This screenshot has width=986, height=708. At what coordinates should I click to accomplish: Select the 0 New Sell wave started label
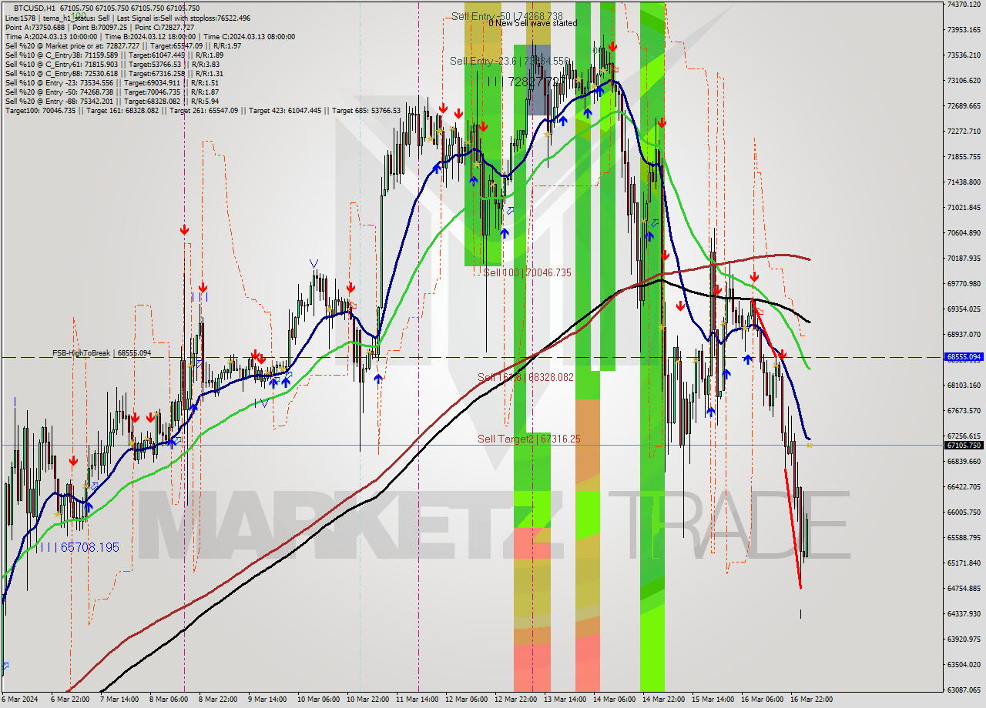point(532,23)
